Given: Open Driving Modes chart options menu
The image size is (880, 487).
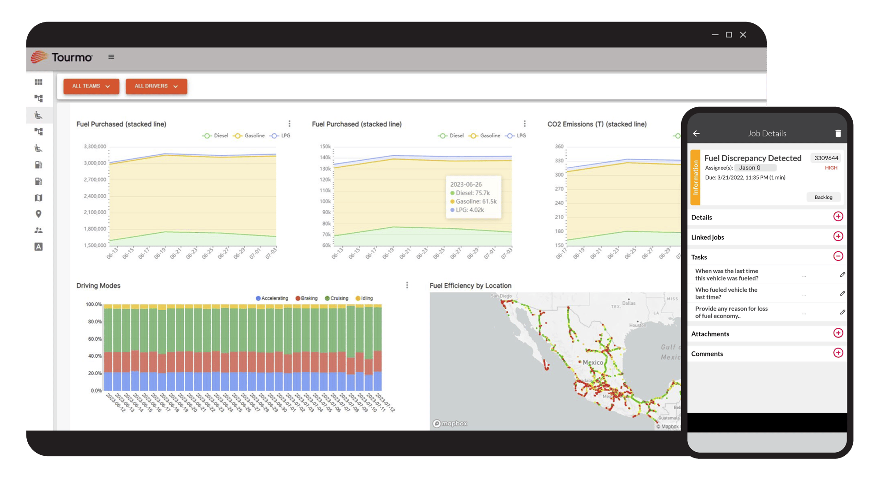Looking at the screenshot, I should tap(407, 285).
